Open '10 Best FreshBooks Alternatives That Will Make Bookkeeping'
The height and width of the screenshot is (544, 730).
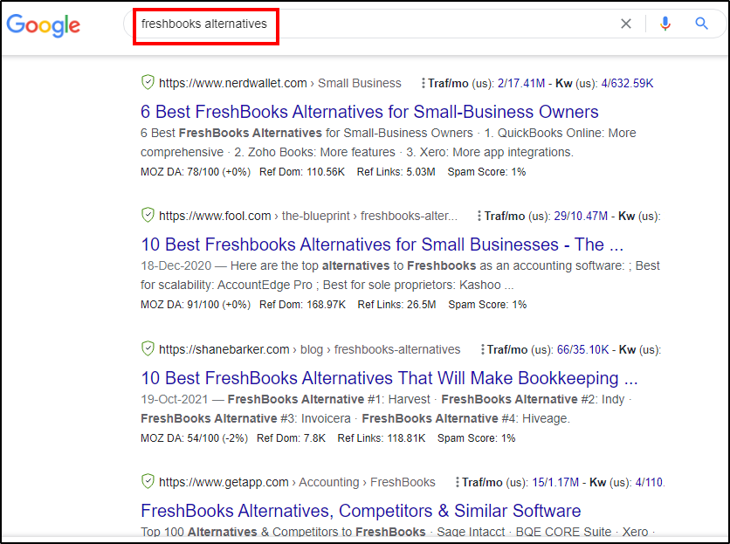pos(389,378)
